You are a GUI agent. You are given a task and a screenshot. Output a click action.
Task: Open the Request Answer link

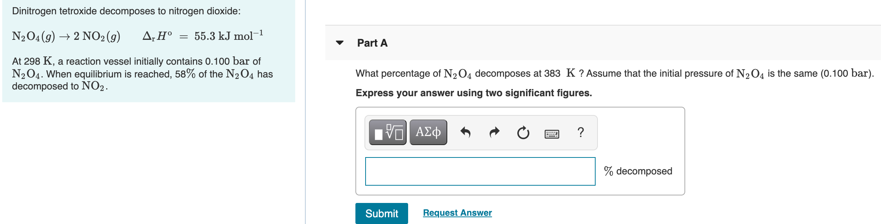point(457,213)
